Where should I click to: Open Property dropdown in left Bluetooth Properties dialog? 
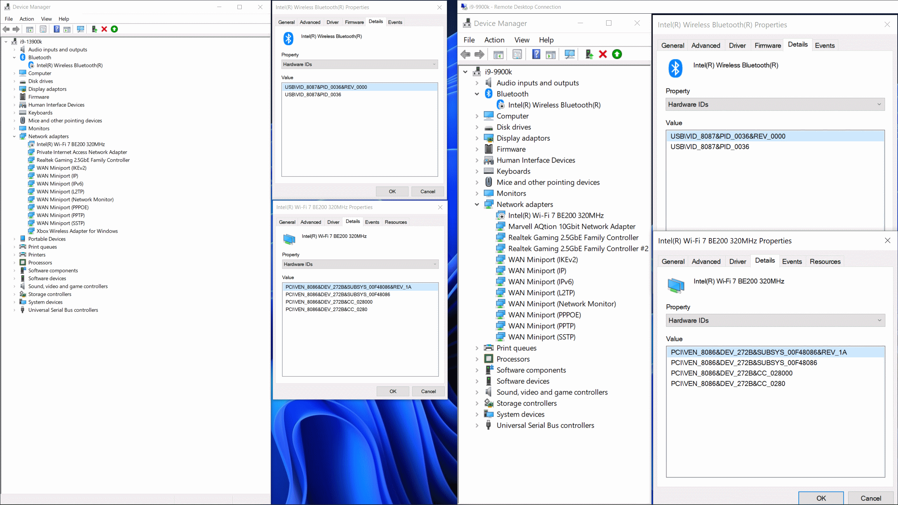[x=360, y=64]
